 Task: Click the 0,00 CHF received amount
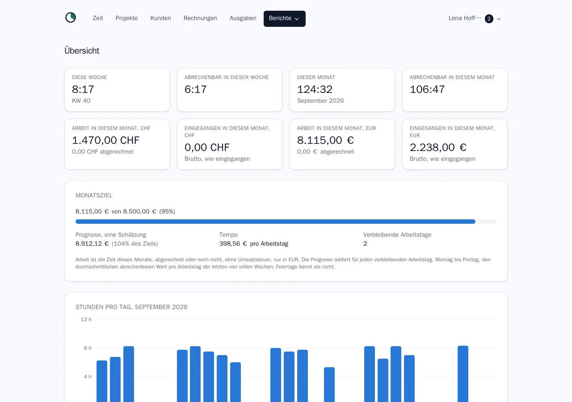pos(207,147)
